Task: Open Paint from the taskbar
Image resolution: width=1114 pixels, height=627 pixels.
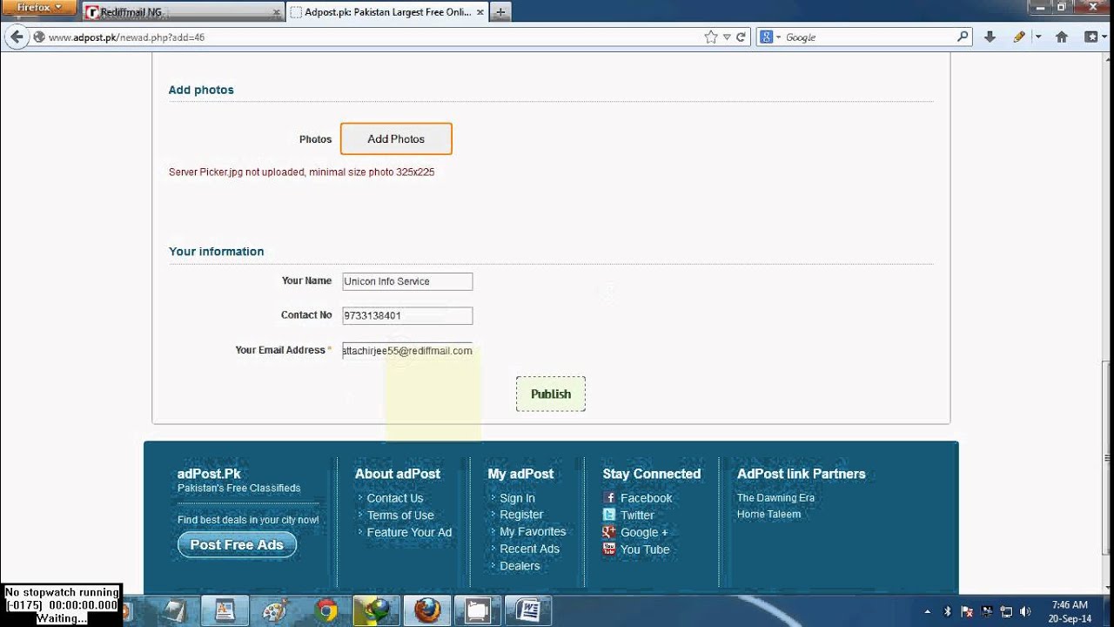Action: pyautogui.click(x=275, y=611)
